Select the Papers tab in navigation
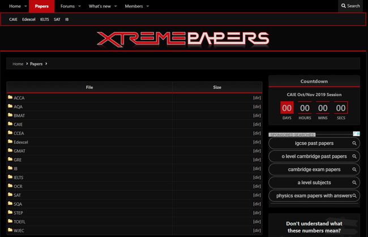 tap(42, 6)
